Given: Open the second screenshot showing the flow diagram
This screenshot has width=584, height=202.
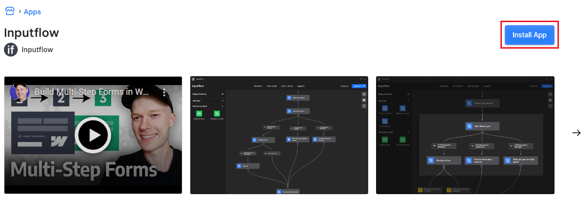Looking at the screenshot, I should (279, 135).
